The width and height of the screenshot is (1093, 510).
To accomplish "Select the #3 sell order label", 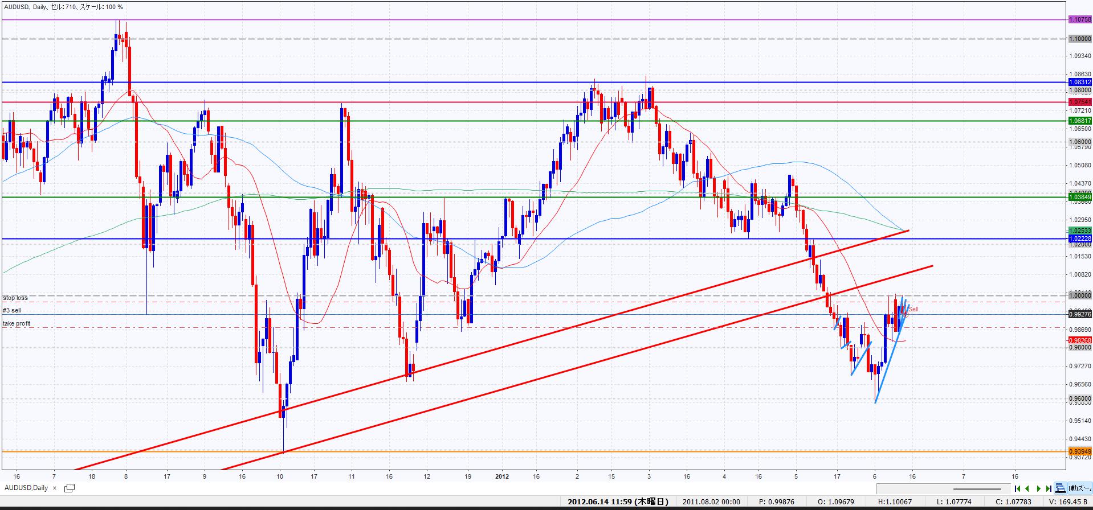I will click(12, 310).
